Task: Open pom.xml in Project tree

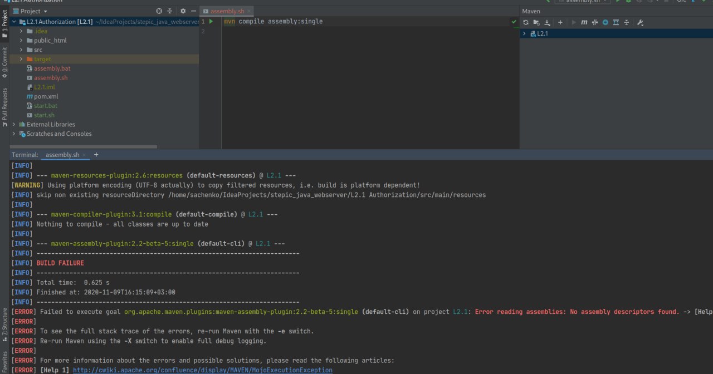Action: point(46,97)
